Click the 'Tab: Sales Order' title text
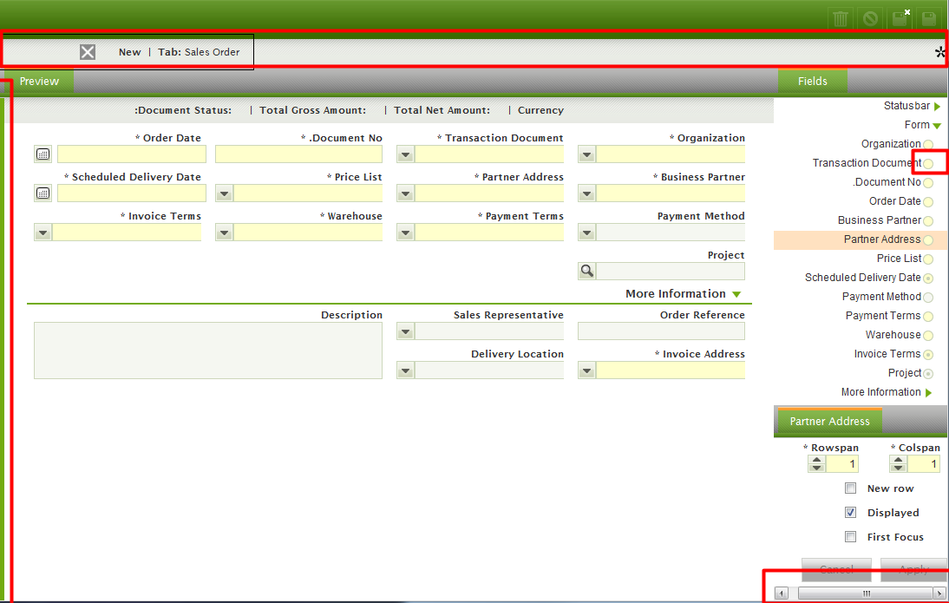The image size is (949, 603). pos(199,52)
